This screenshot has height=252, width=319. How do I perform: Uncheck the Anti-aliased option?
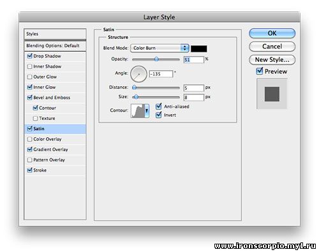[x=159, y=107]
